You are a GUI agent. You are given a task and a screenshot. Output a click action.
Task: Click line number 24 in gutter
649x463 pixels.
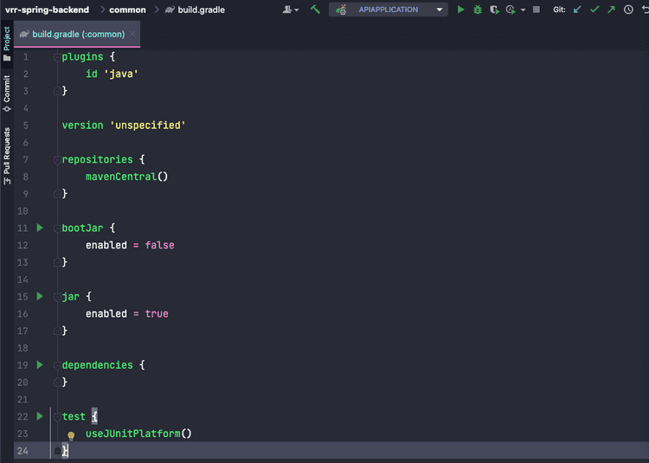coord(22,451)
